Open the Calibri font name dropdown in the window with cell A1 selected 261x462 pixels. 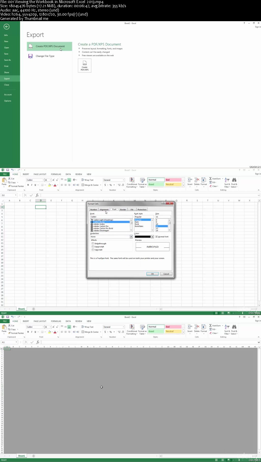point(43,327)
